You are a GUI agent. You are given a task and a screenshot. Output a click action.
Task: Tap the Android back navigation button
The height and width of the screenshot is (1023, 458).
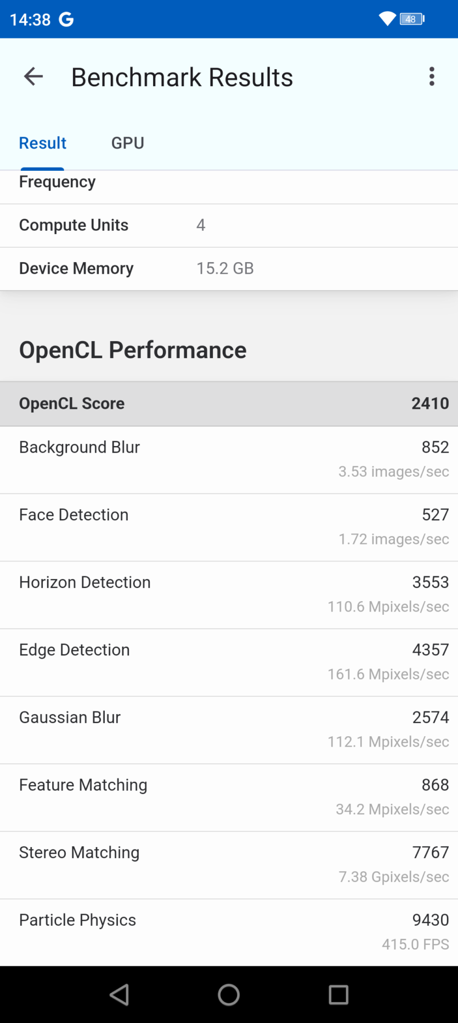119,994
